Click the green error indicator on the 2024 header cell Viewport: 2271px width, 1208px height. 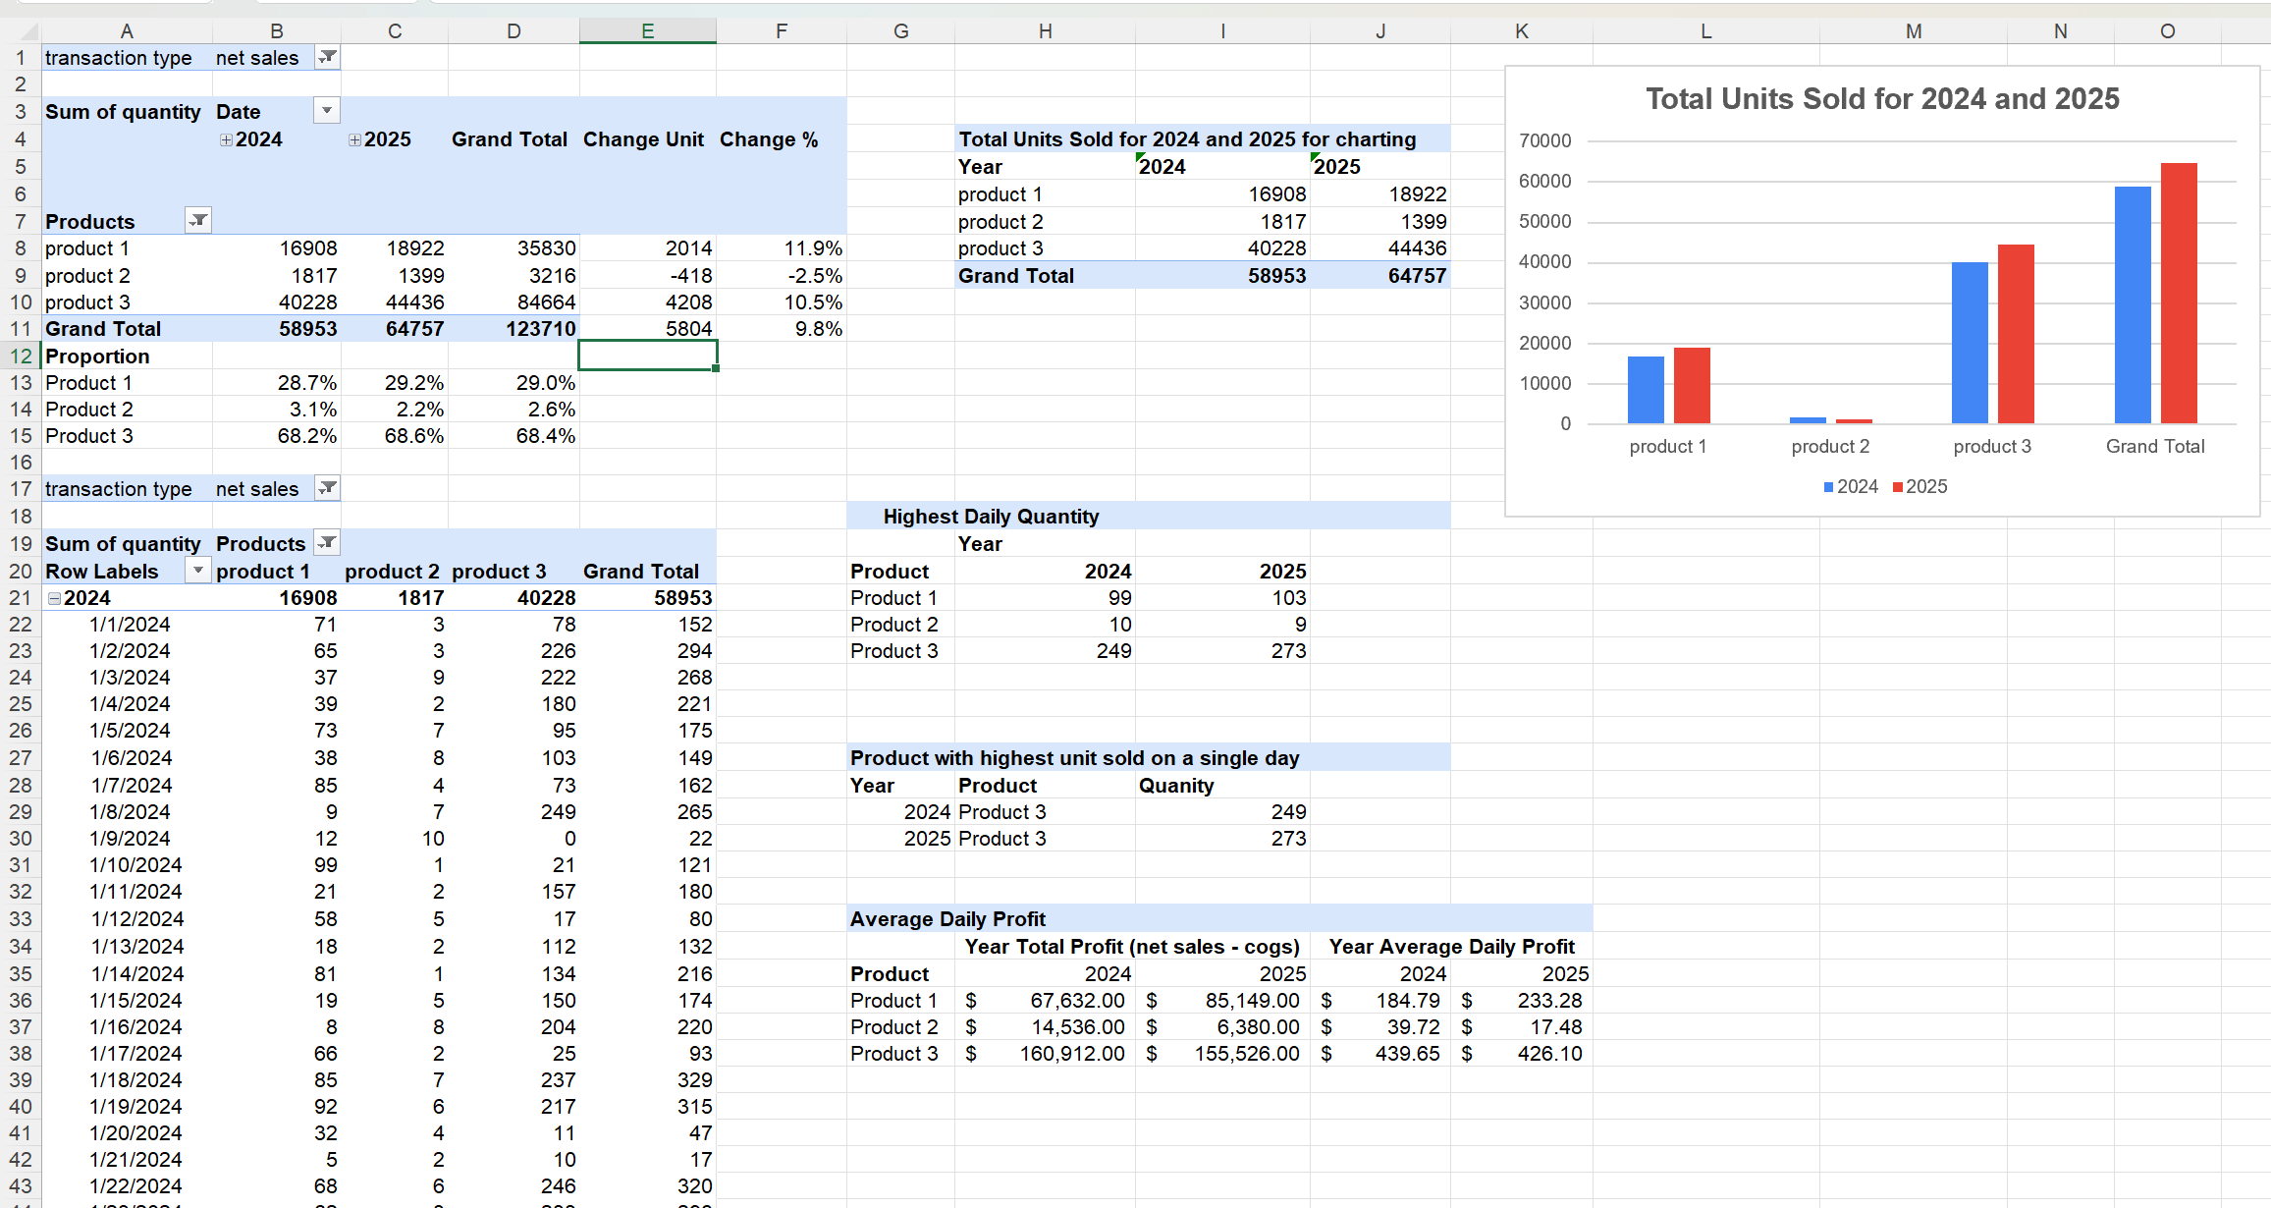pyautogui.click(x=1139, y=158)
